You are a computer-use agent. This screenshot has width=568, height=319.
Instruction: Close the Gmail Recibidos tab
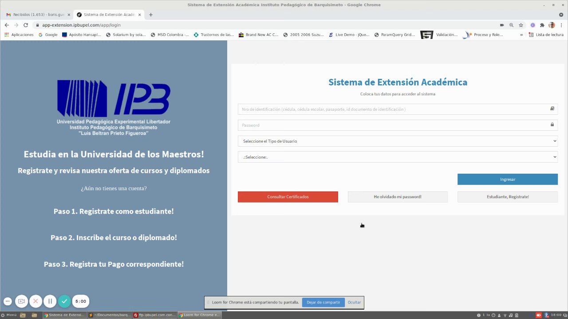[x=69, y=15]
